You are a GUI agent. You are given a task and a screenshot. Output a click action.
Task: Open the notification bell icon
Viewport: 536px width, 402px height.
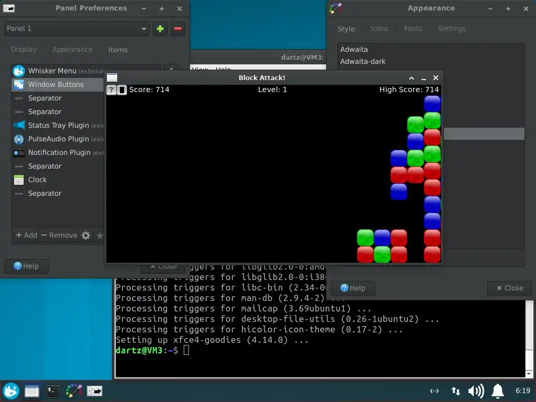498,390
